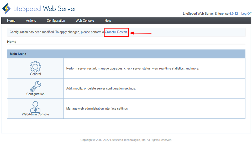This screenshot has width=252, height=145.
Task: Click the 'Manage web administration interface settings' text
Action: point(97,108)
